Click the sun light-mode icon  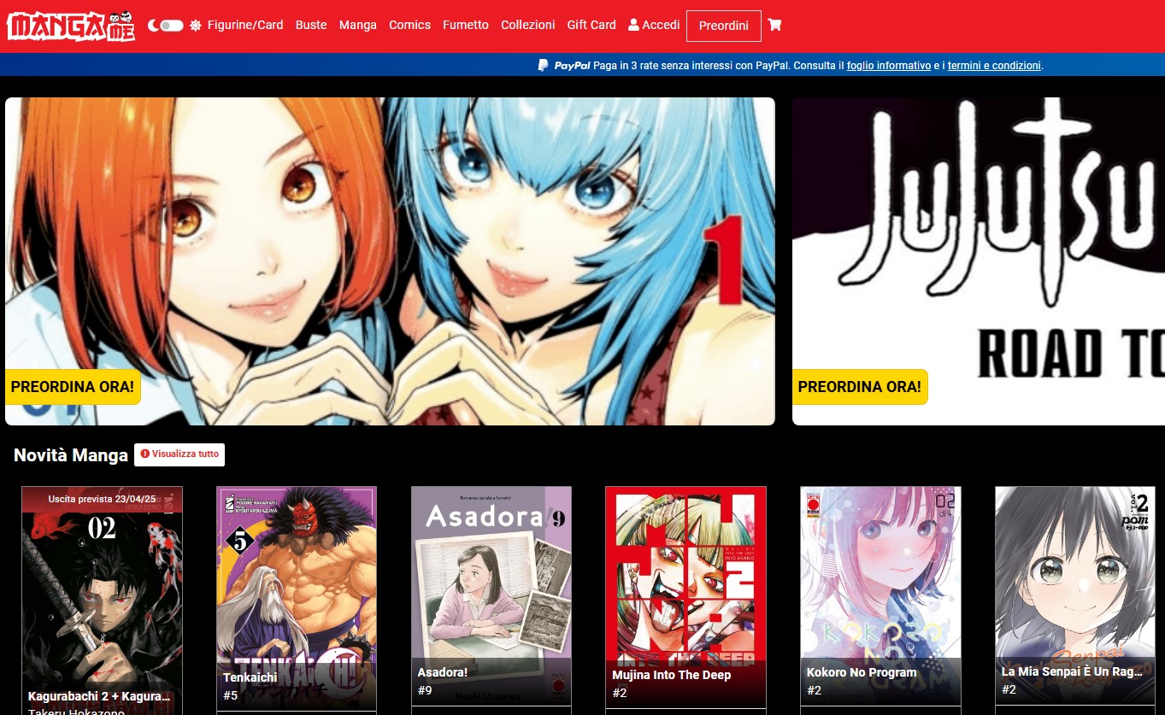tap(196, 26)
